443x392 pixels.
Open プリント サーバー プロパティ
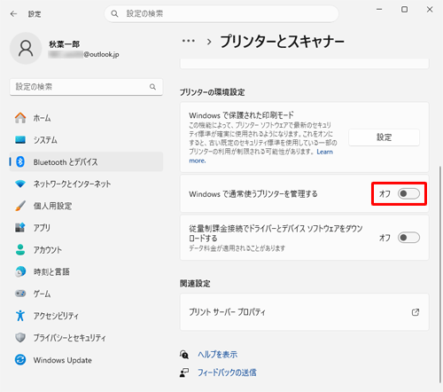point(304,312)
